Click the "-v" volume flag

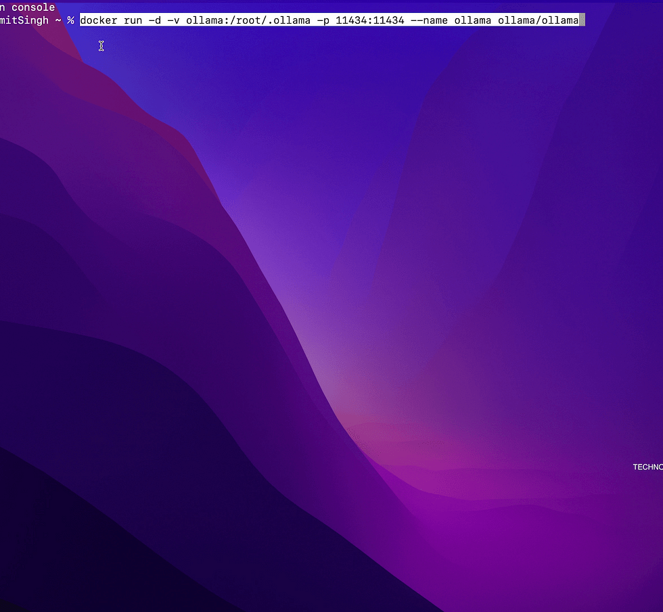tap(172, 20)
